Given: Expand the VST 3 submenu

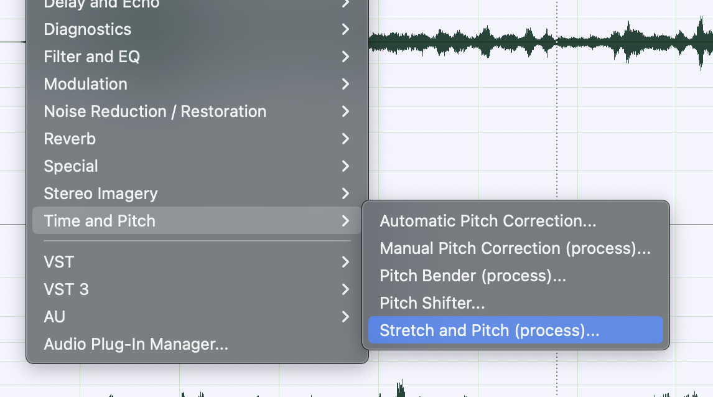Looking at the screenshot, I should pyautogui.click(x=197, y=289).
